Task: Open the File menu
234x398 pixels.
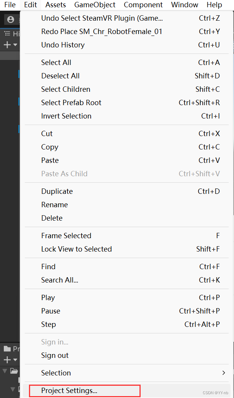Action: pyautogui.click(x=10, y=5)
